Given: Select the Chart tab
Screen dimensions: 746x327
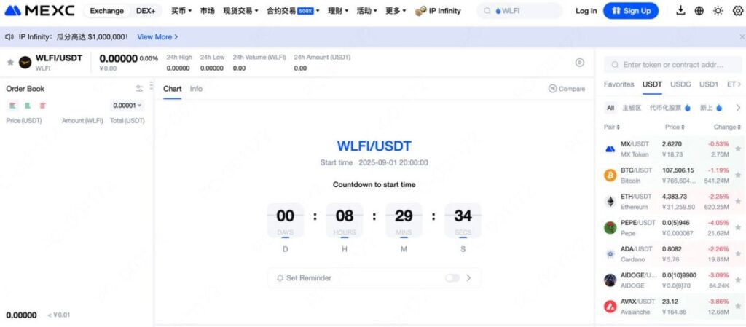Looking at the screenshot, I should [x=172, y=88].
